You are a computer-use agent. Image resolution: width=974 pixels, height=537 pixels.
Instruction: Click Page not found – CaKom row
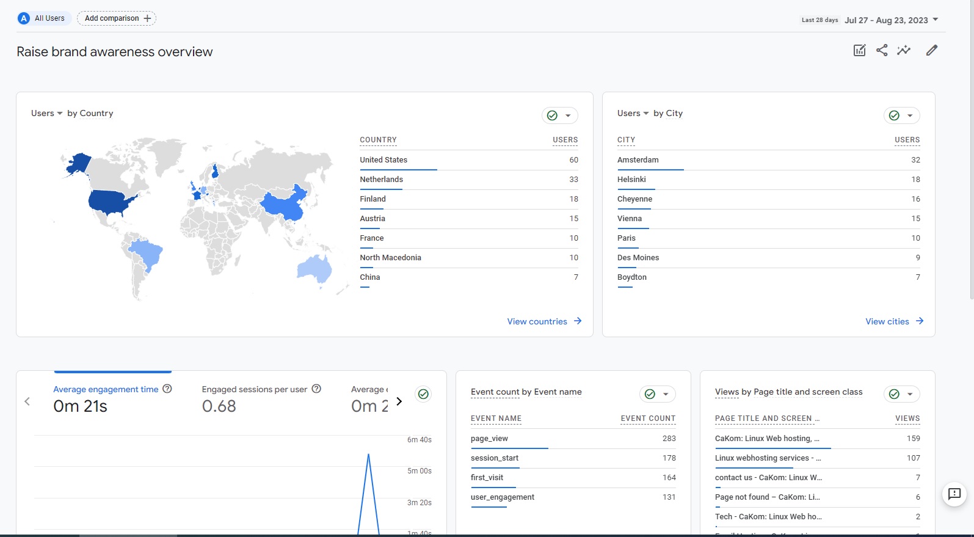pyautogui.click(x=818, y=497)
